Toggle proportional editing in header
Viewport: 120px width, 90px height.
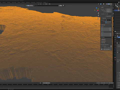coord(49,4)
